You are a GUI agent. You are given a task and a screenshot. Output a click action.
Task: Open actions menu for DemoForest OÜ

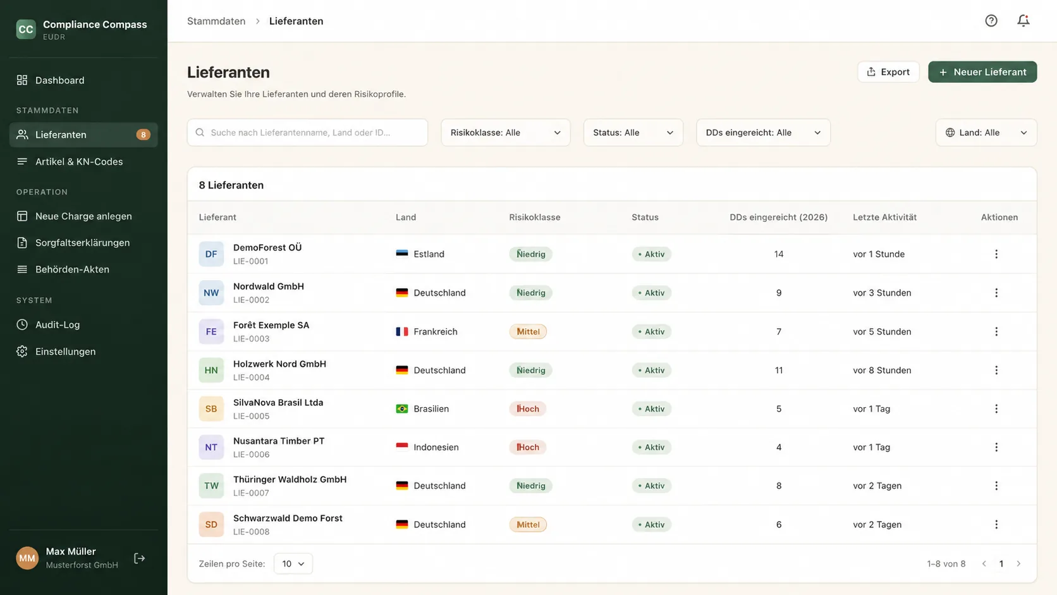coord(996,254)
